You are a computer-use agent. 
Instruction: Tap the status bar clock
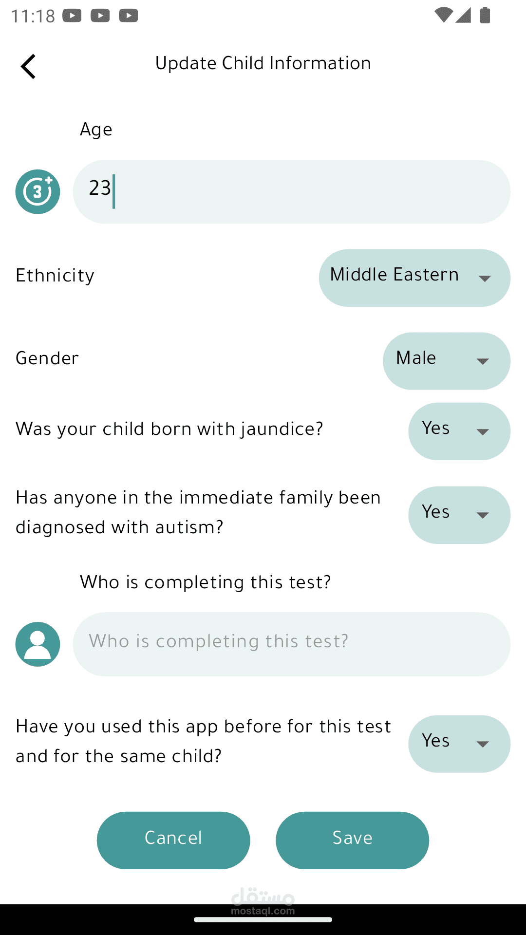(33, 16)
